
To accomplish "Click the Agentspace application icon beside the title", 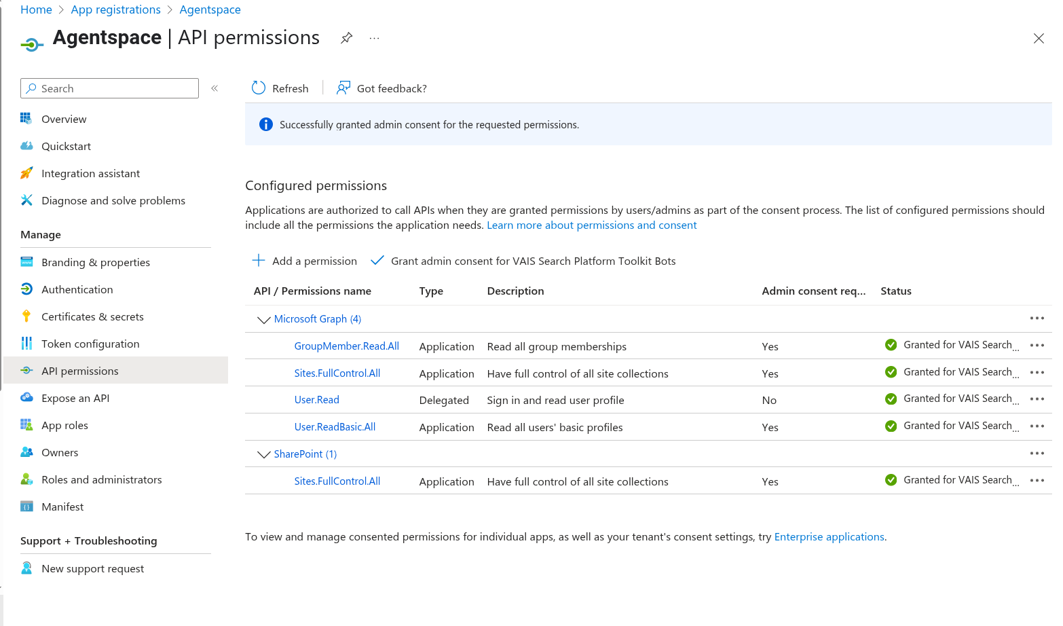I will tap(31, 43).
